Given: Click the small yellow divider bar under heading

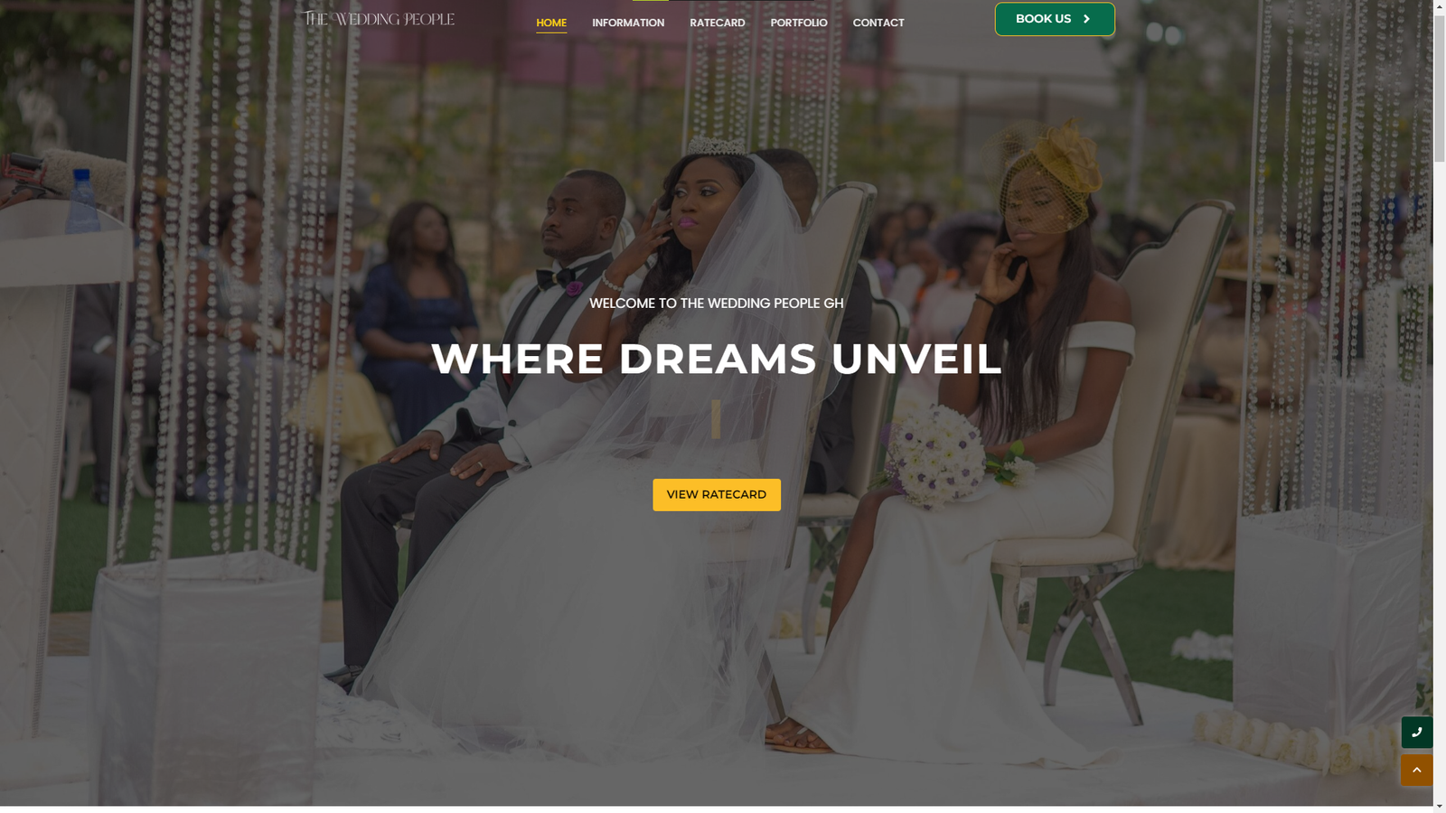Looking at the screenshot, I should tap(716, 420).
